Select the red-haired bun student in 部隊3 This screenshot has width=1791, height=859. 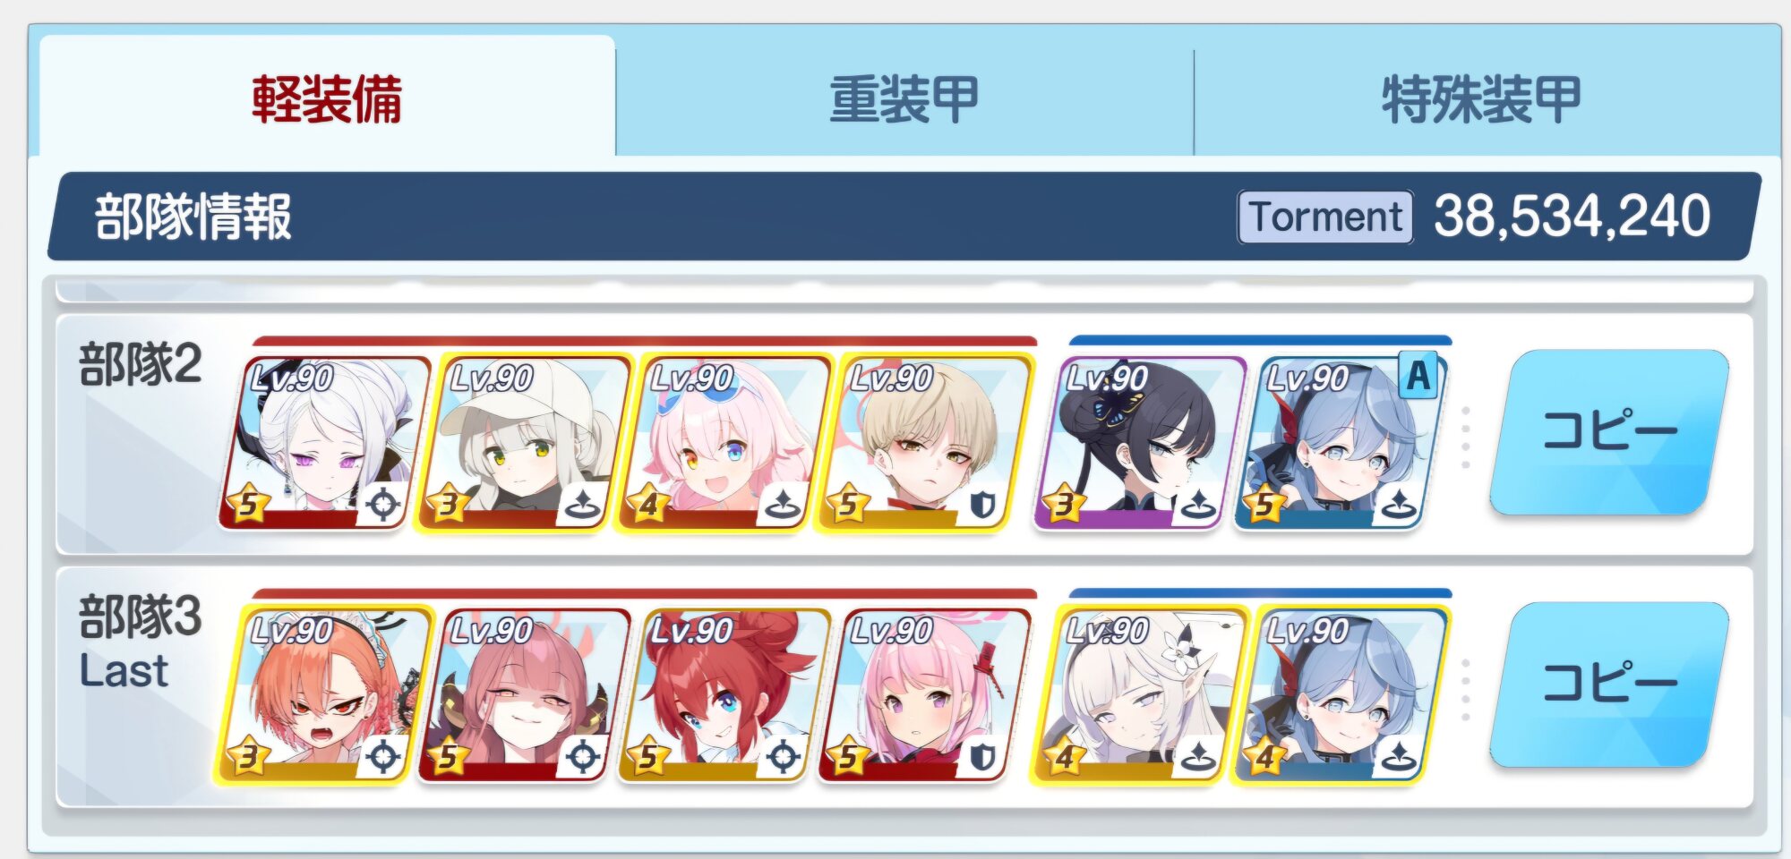(724, 695)
